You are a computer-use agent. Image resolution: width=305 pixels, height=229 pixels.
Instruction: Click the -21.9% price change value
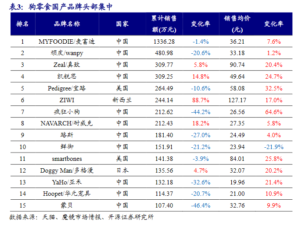click(273, 147)
